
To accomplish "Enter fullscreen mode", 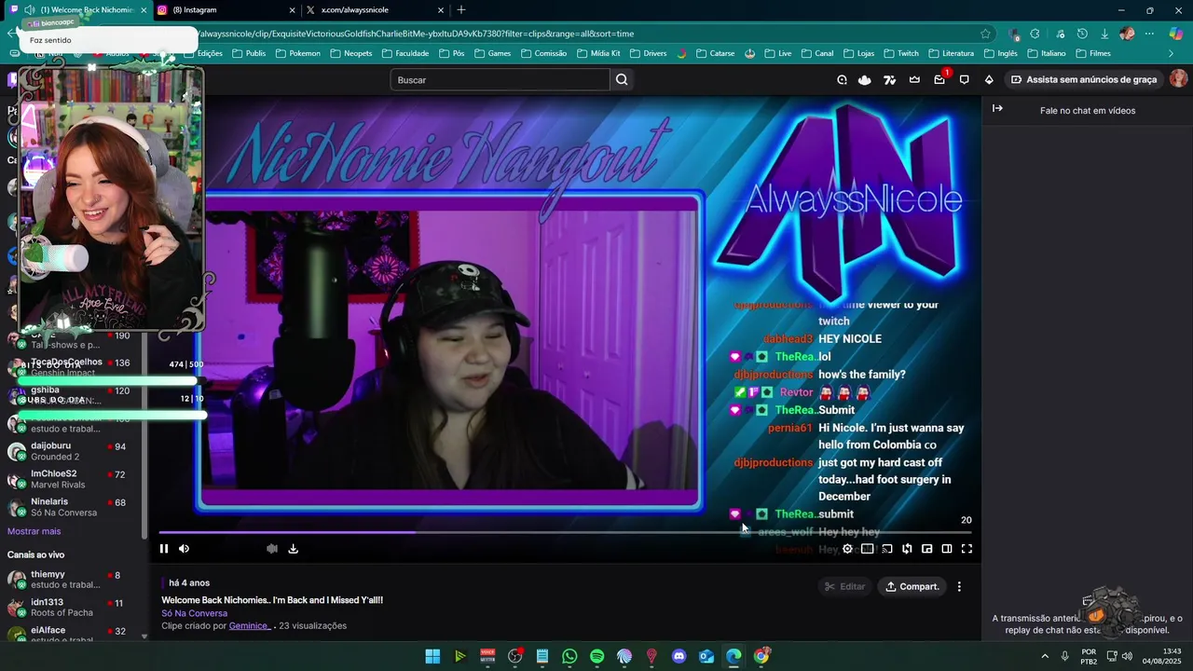I will pos(967,549).
